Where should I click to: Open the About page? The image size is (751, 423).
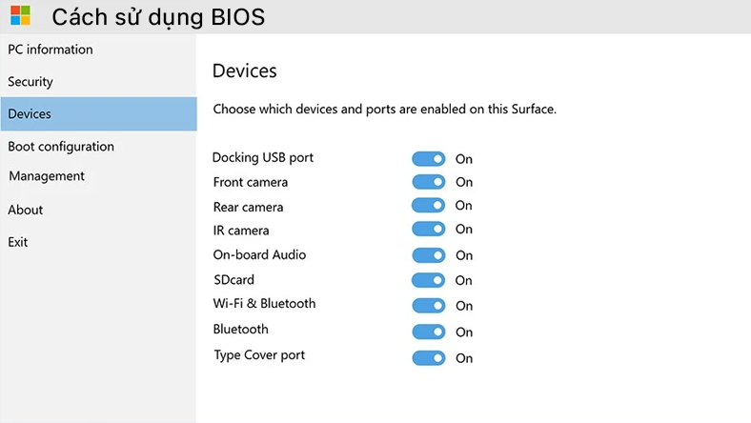point(26,210)
